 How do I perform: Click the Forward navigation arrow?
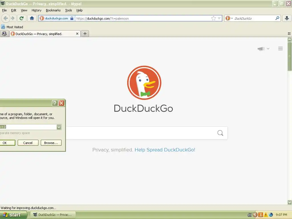pos(13,18)
